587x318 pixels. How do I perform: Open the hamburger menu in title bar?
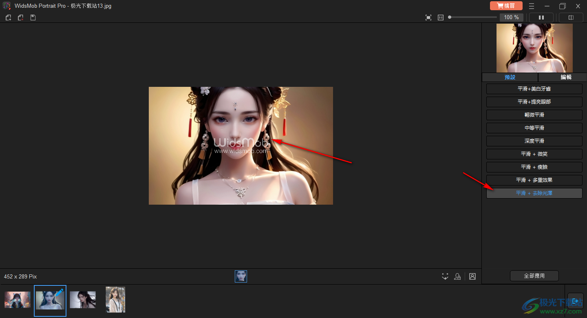point(532,6)
